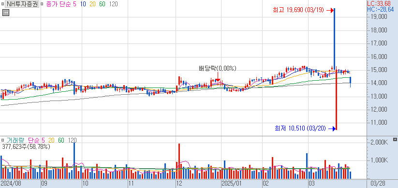
Task: Click the tallest blue volume bar in September
Action: point(74,160)
